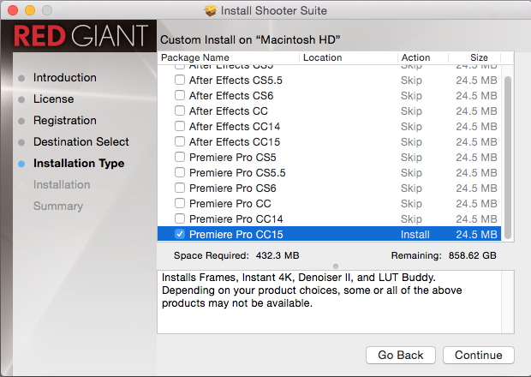Select the Premiere Pro CS5.5 row name

[x=237, y=173]
